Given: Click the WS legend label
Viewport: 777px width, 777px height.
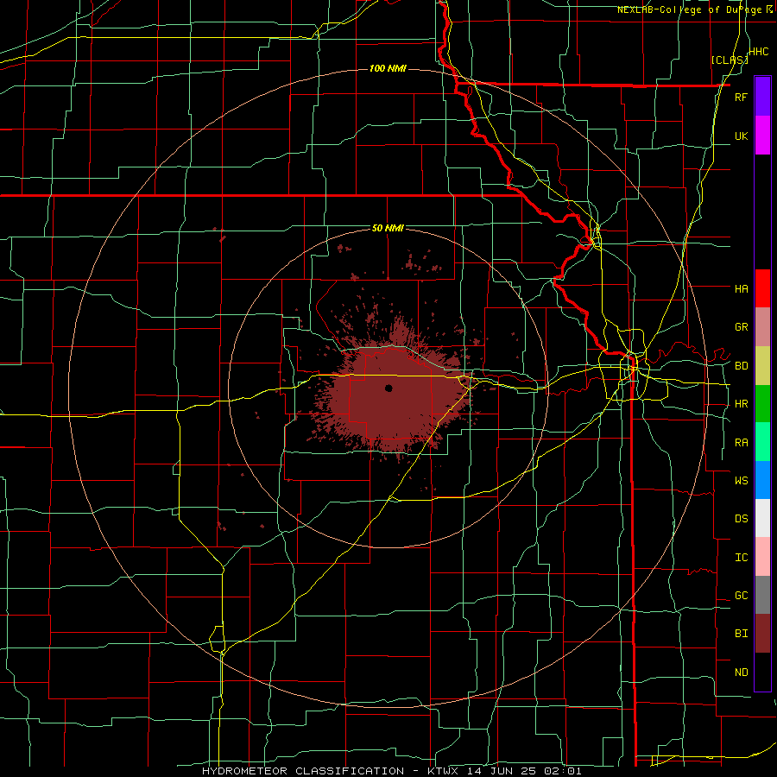Looking at the screenshot, I should [741, 480].
